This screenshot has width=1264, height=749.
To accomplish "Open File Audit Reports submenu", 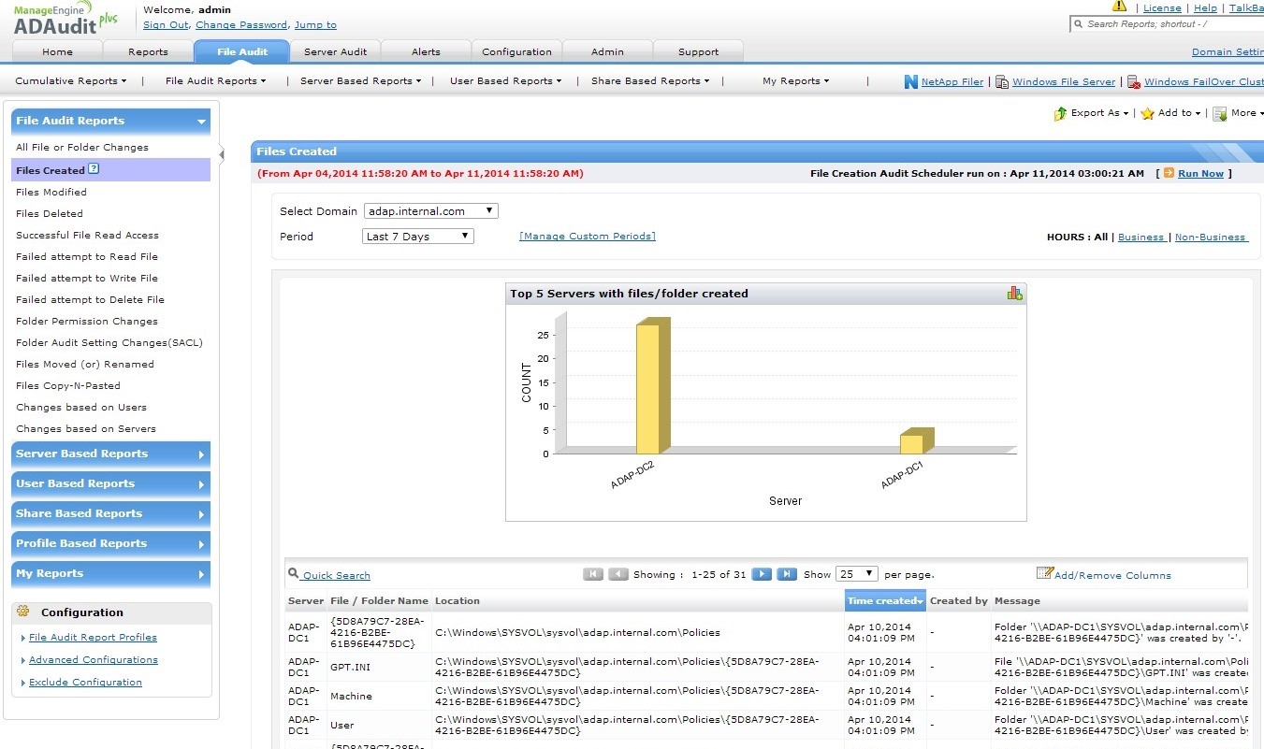I will point(215,81).
